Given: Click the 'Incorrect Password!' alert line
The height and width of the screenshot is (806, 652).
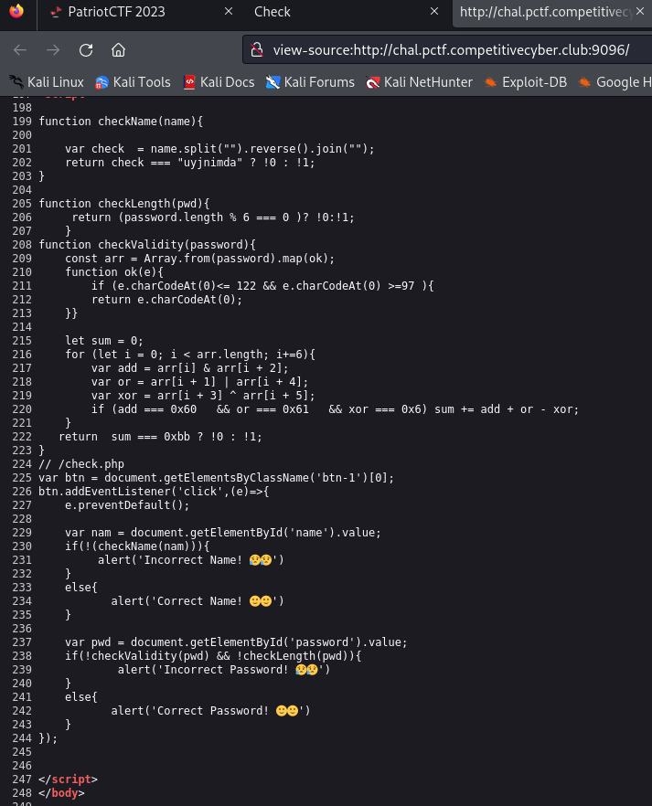Looking at the screenshot, I should (224, 670).
